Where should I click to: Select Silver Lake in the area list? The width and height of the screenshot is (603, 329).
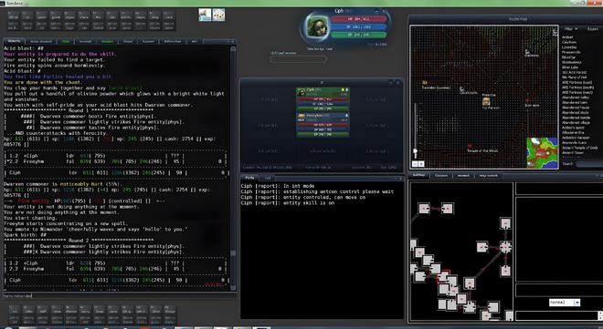pyautogui.click(x=570, y=67)
